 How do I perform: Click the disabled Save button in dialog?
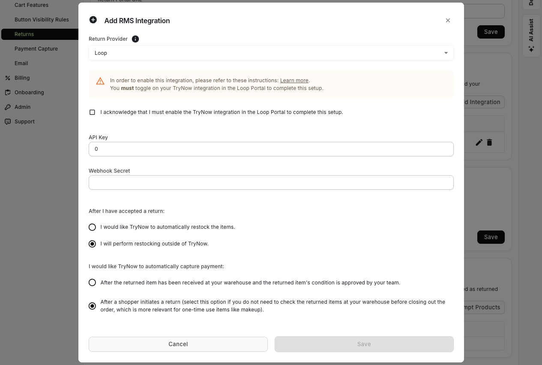point(364,344)
